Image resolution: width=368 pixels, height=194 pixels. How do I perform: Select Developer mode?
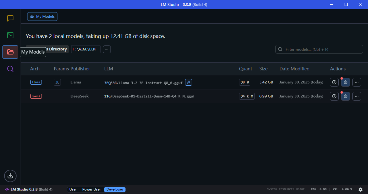115,189
